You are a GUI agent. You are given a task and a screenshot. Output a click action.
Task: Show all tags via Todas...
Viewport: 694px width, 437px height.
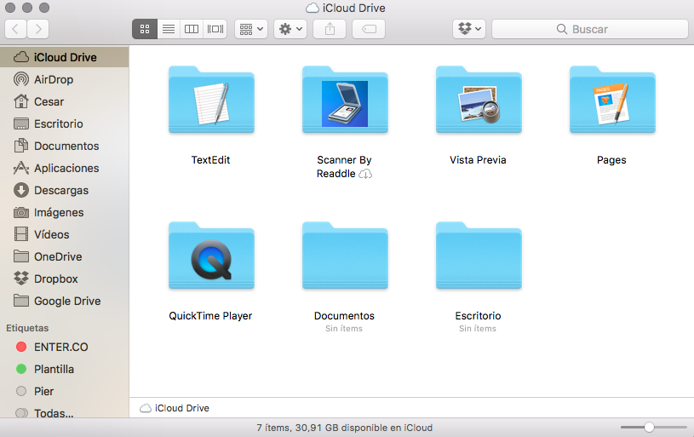tap(65, 412)
